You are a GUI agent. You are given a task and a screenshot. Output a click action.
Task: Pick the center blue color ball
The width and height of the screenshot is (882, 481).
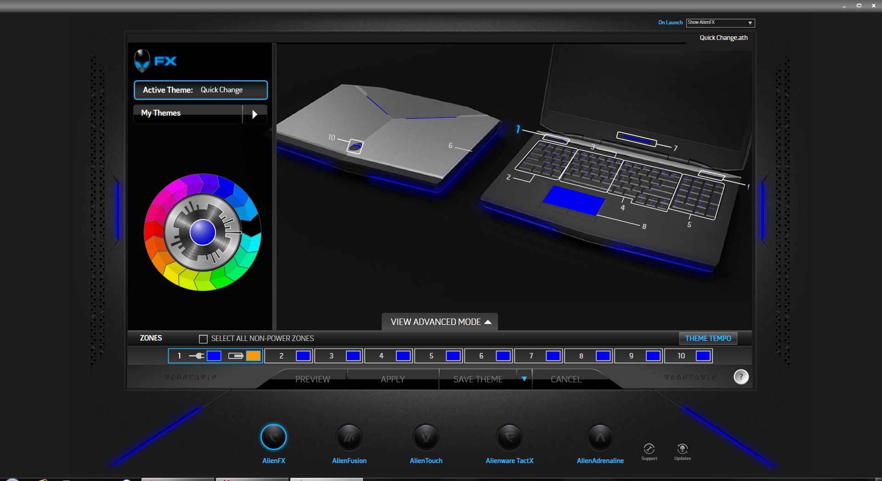(203, 232)
